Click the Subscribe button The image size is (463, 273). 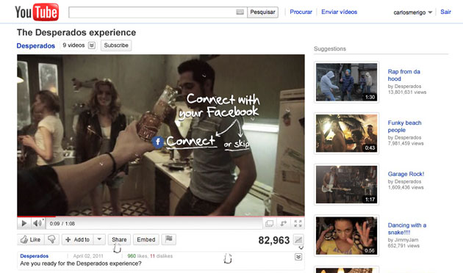(x=116, y=45)
